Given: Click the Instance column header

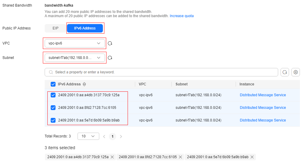Looking at the screenshot, I should (x=247, y=84).
